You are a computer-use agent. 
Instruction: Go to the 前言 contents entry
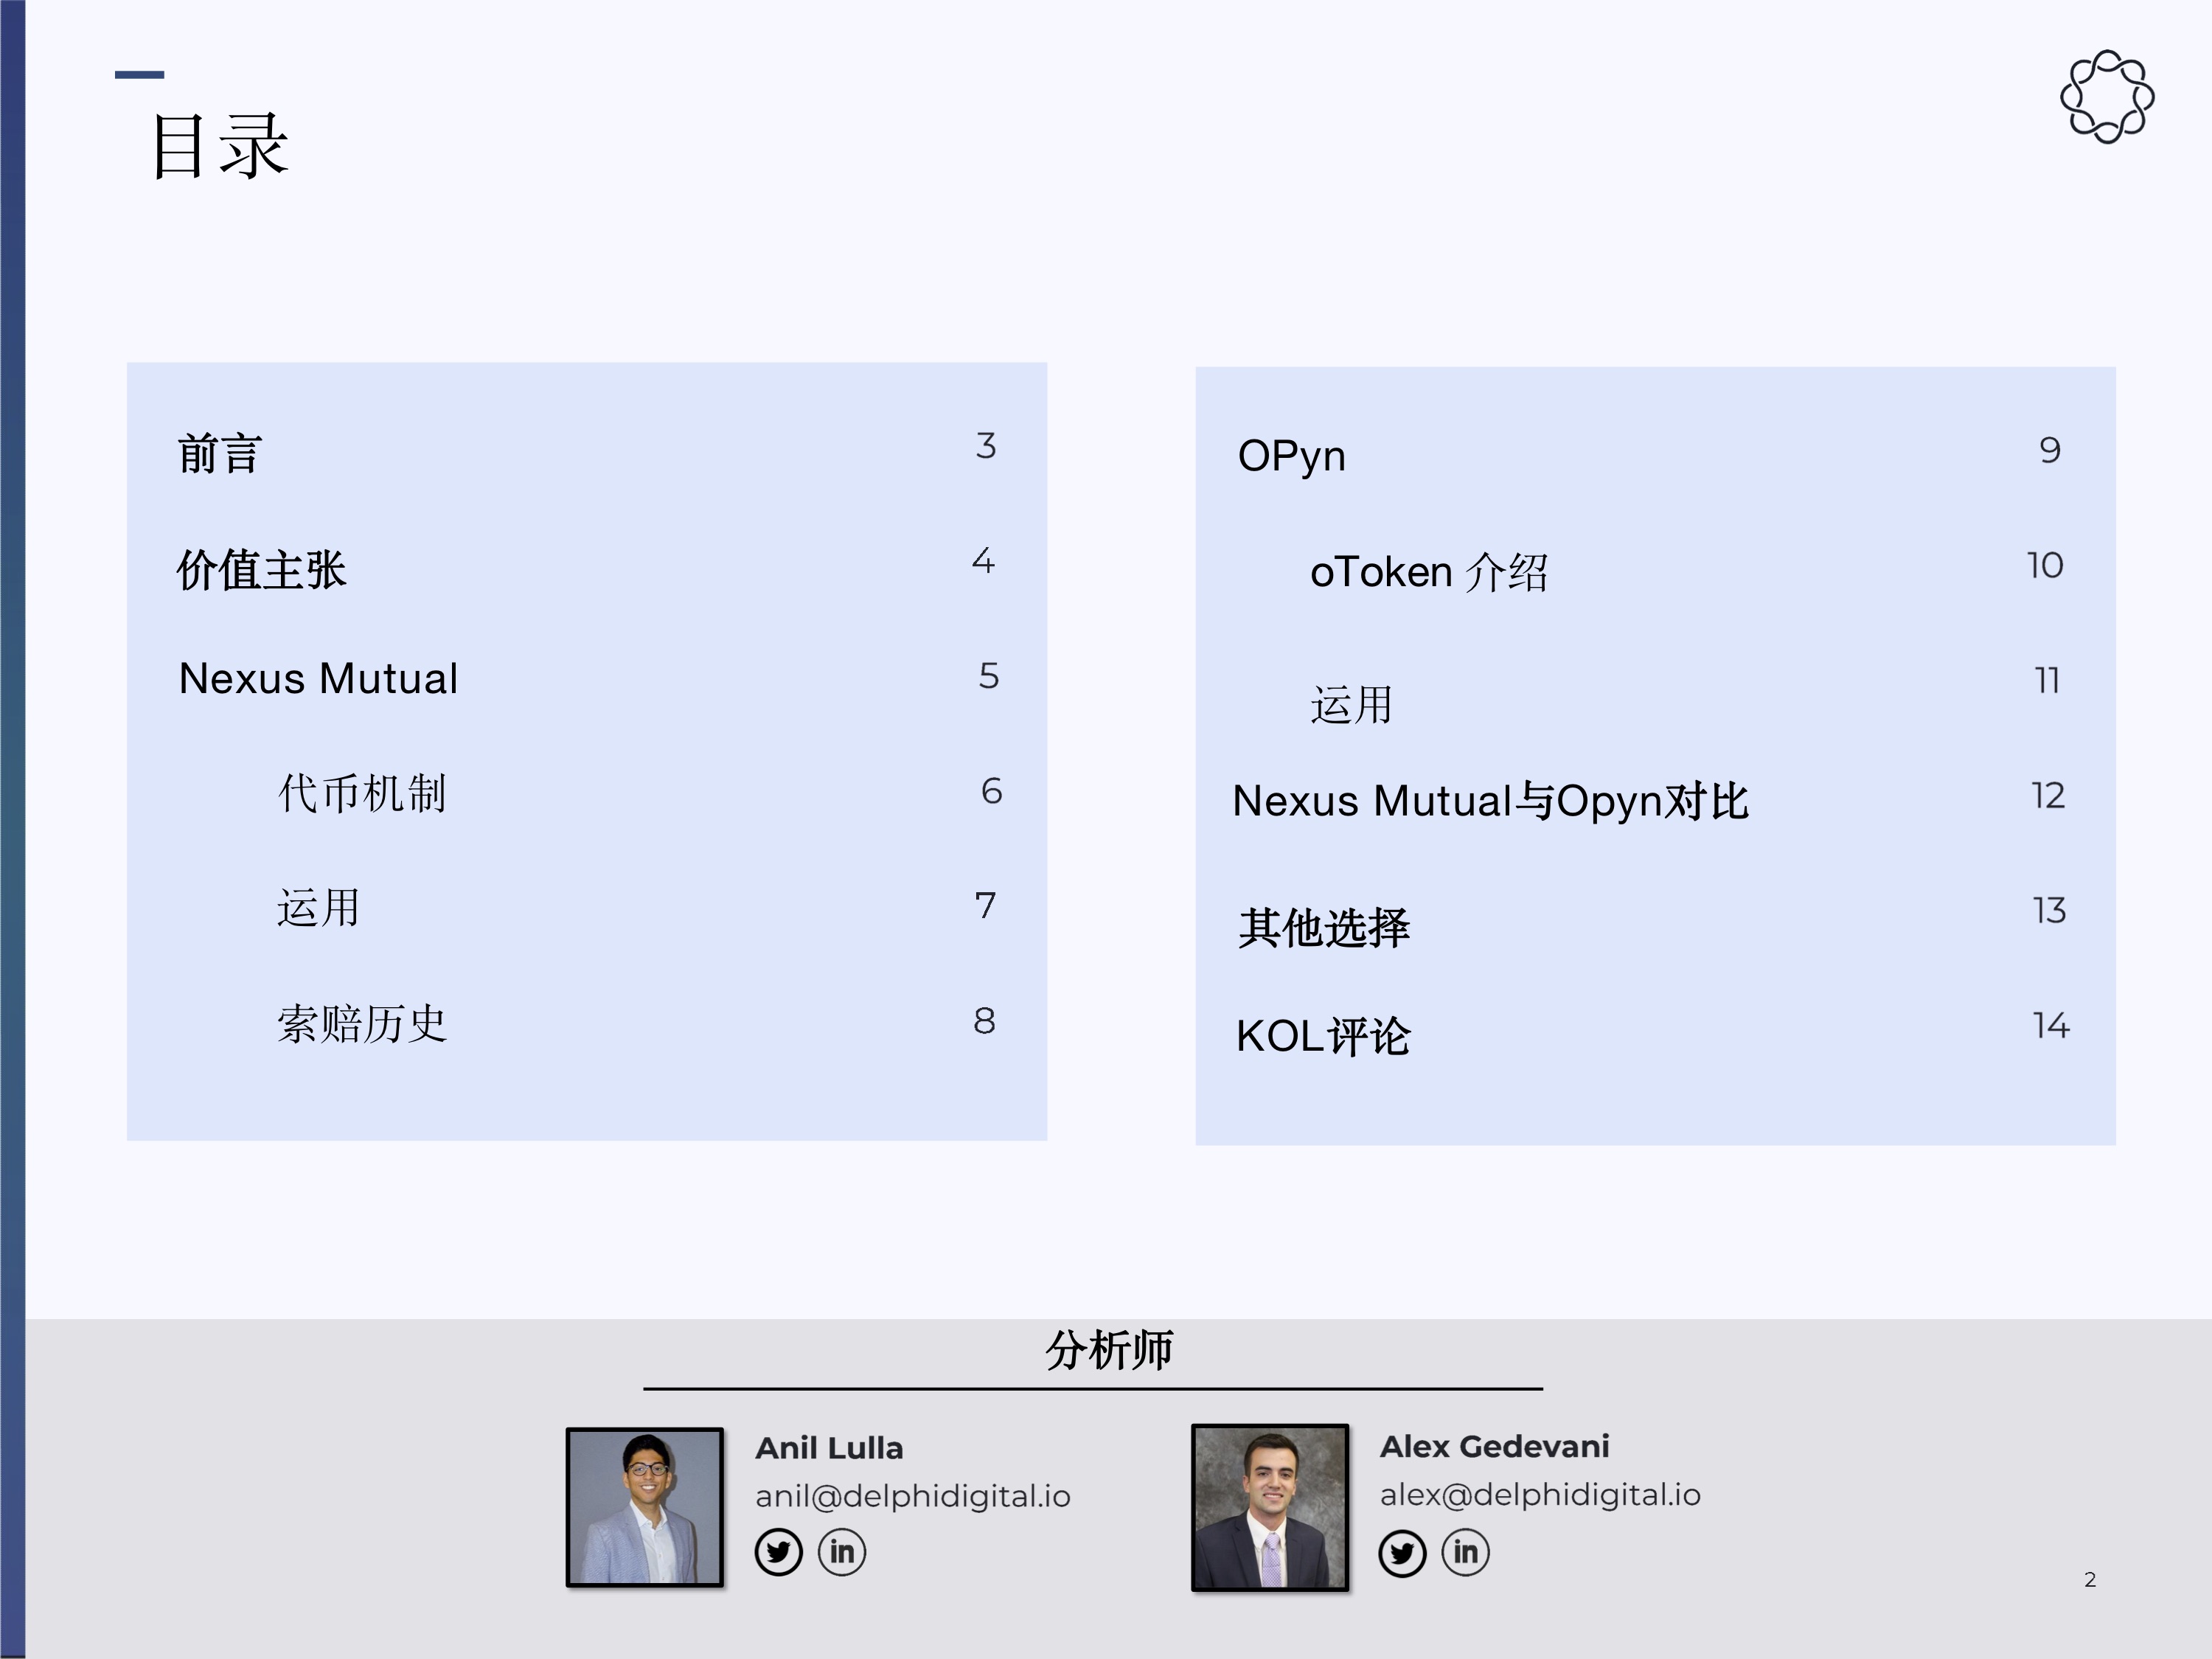pos(220,454)
